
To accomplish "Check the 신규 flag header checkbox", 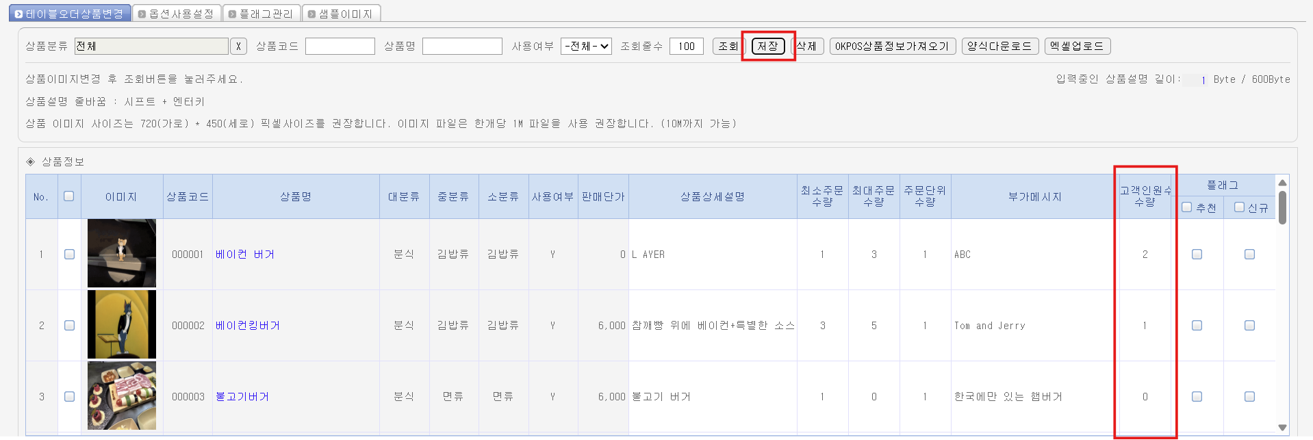I will click(1239, 207).
